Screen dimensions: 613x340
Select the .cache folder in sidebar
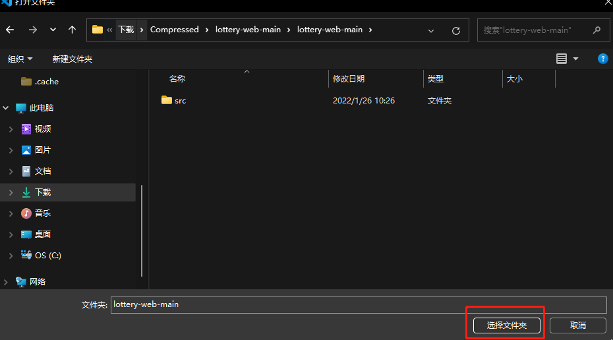point(40,81)
